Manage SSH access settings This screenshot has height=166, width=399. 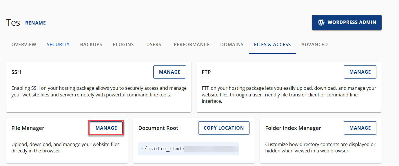tap(170, 72)
